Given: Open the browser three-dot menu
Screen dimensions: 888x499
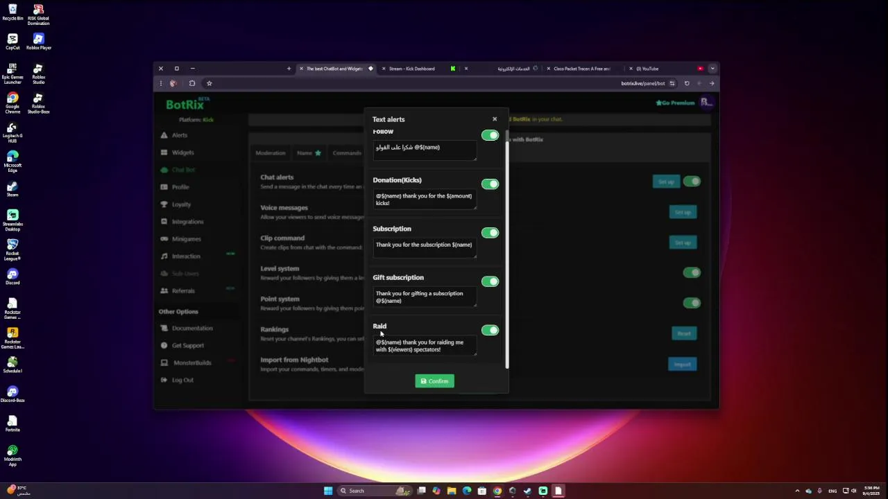Looking at the screenshot, I should tap(161, 83).
